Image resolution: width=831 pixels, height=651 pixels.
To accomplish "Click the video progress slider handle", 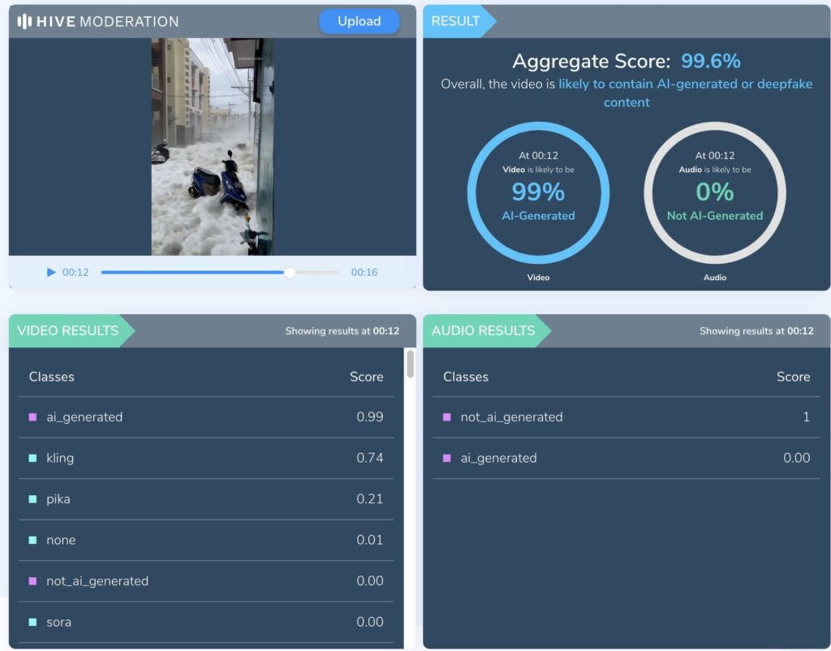I will coord(290,273).
